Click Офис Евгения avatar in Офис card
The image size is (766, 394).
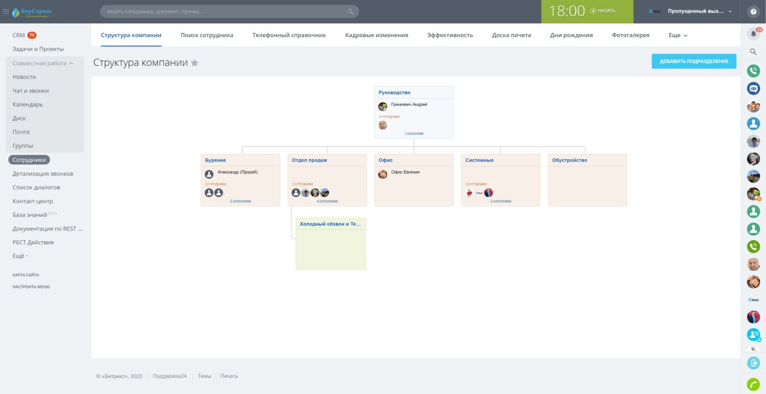pyautogui.click(x=382, y=174)
